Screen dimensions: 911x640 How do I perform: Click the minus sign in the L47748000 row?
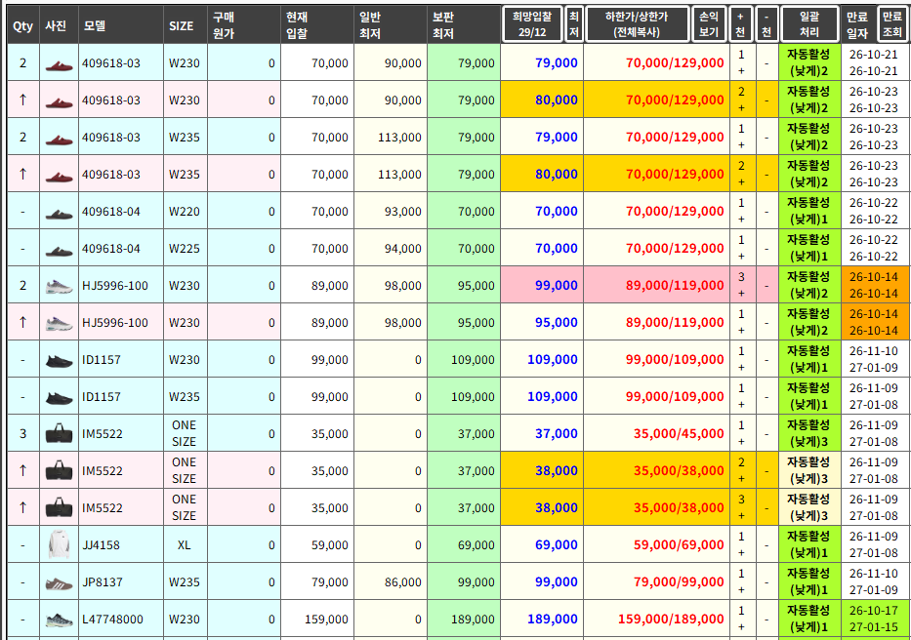point(766,620)
